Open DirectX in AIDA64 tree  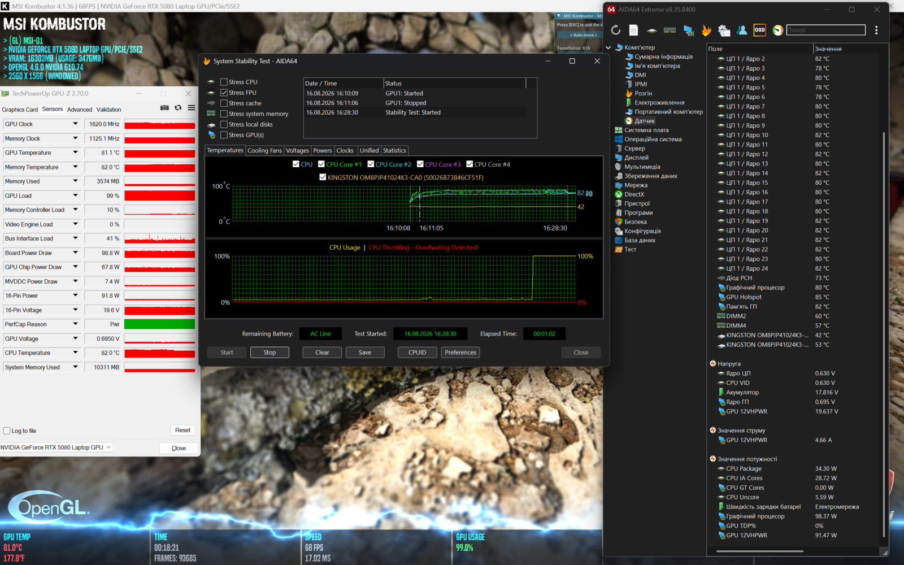coord(634,194)
